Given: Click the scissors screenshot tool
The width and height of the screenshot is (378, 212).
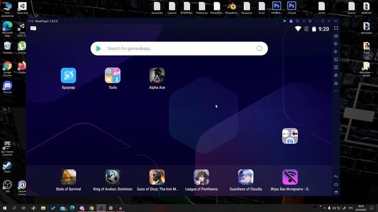Looking at the screenshot, I should 336,83.
